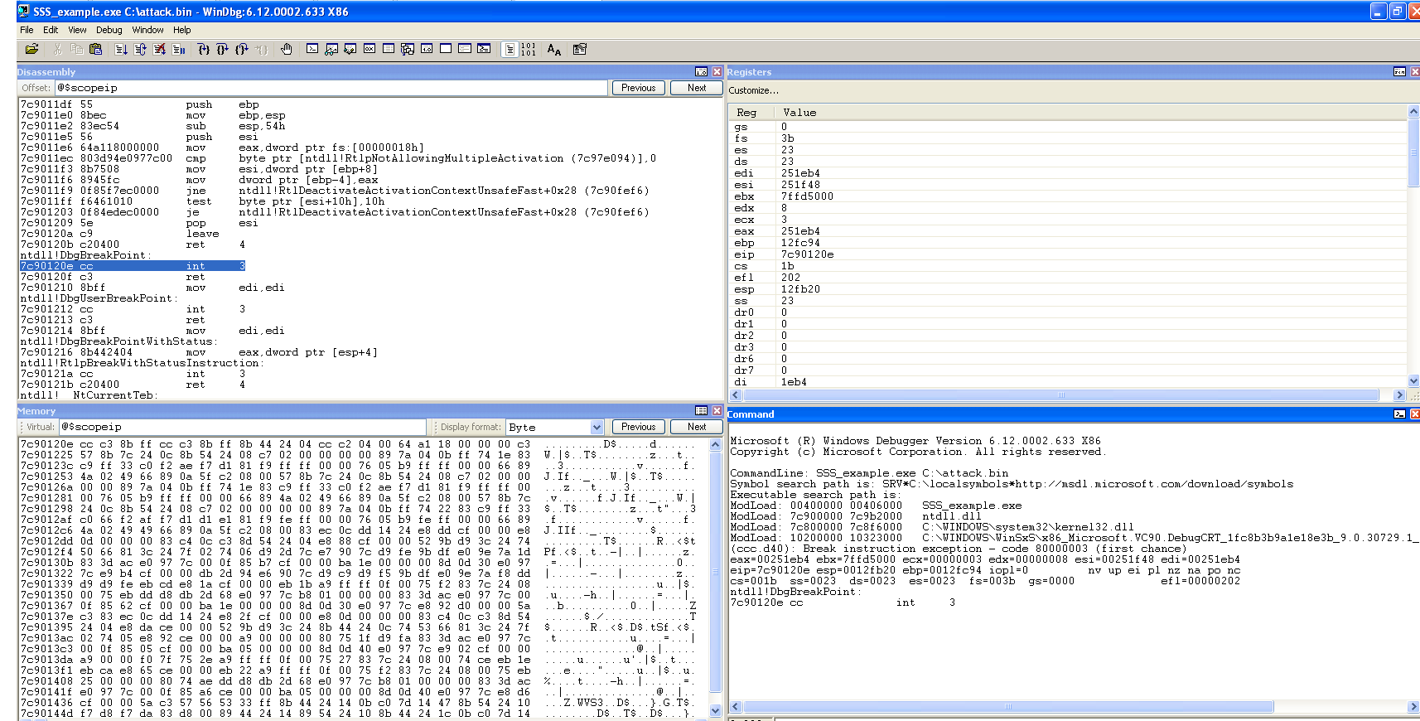1420x721 pixels.
Task: Click the Stop debugging toolbar icon
Action: coord(159,50)
